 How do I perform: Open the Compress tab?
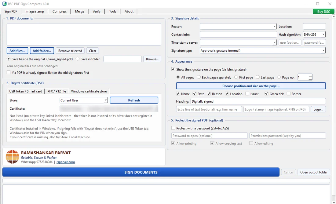(59, 11)
